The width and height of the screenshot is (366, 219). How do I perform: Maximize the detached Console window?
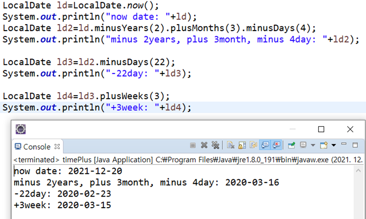tap(321, 129)
